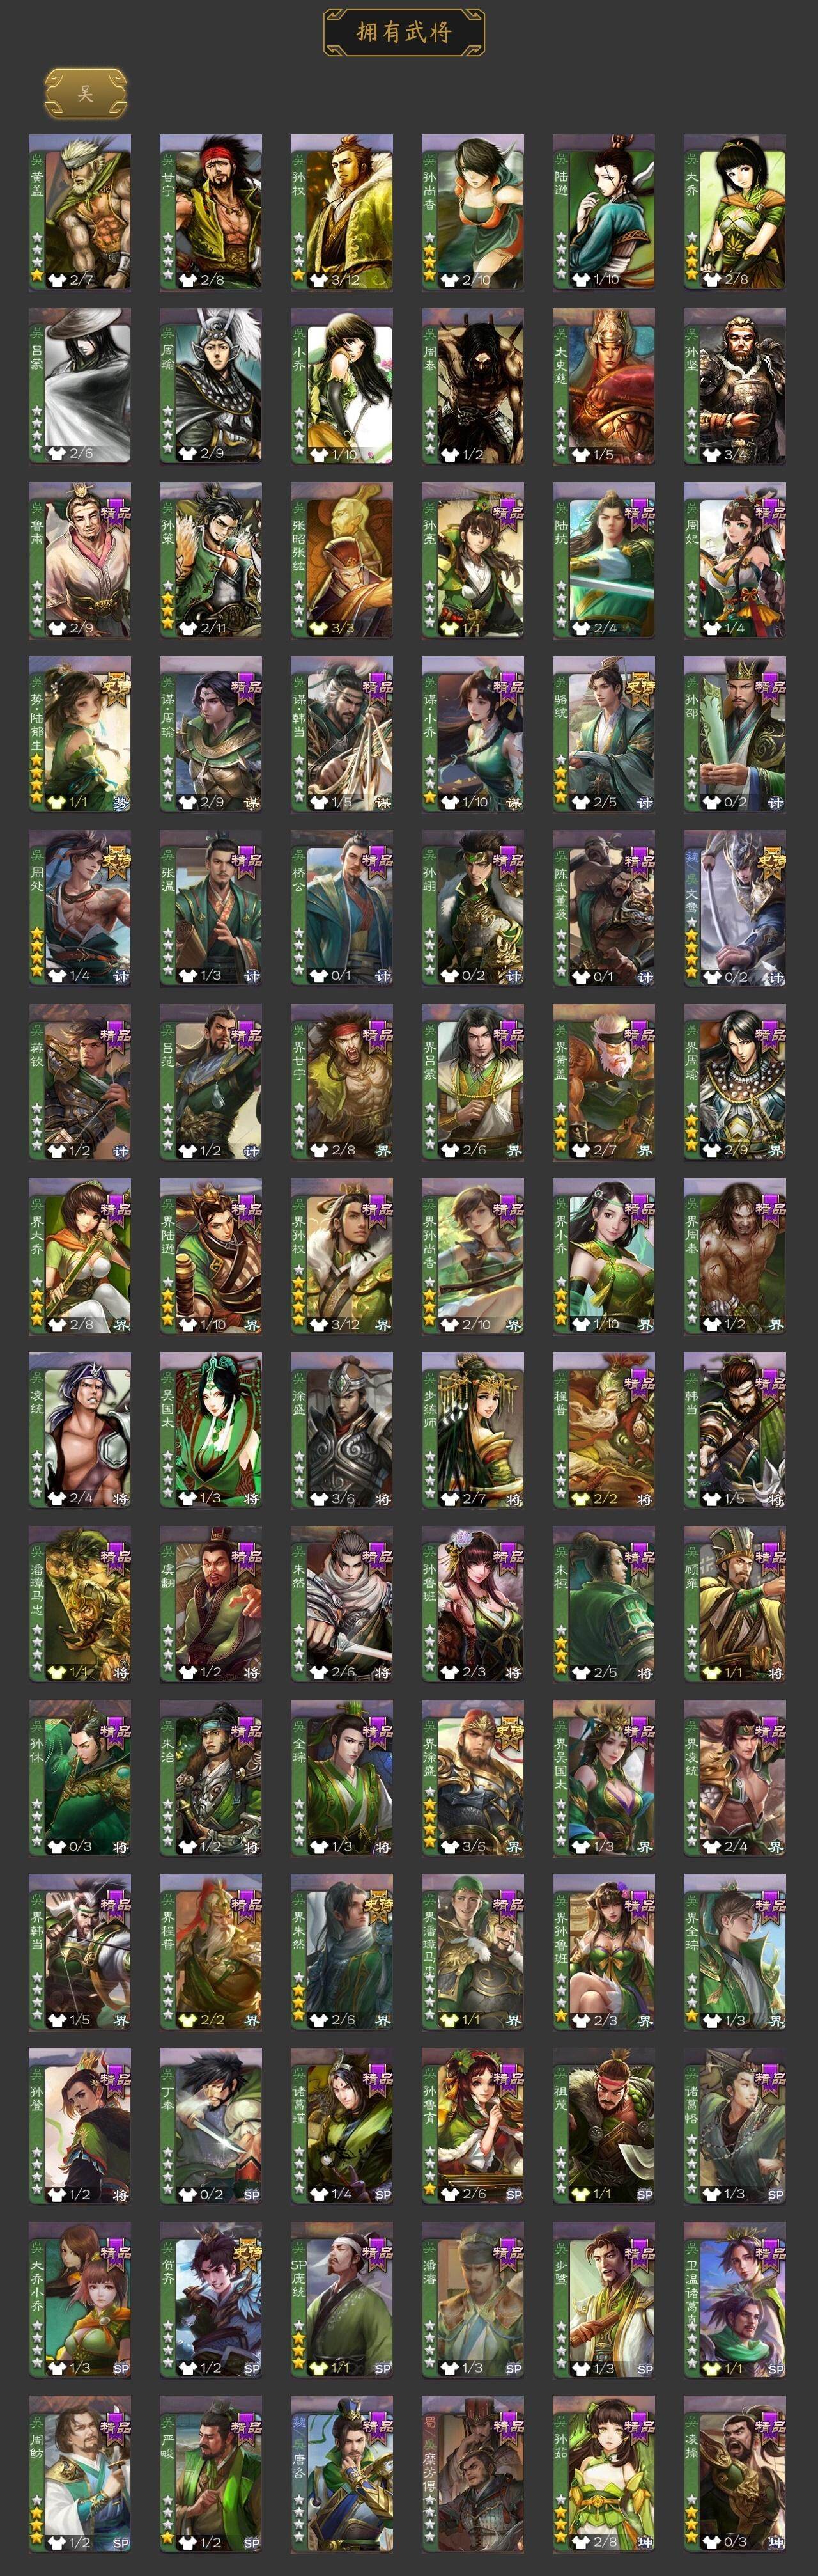Screen dimensions: 818x2576
Task: Choose the 吕蒙 grayscale card
Action: (x=80, y=387)
